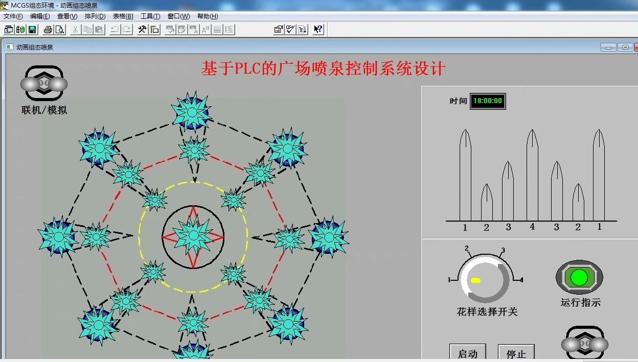
Task: Toggle the switch below the run indicator
Action: coord(585,344)
